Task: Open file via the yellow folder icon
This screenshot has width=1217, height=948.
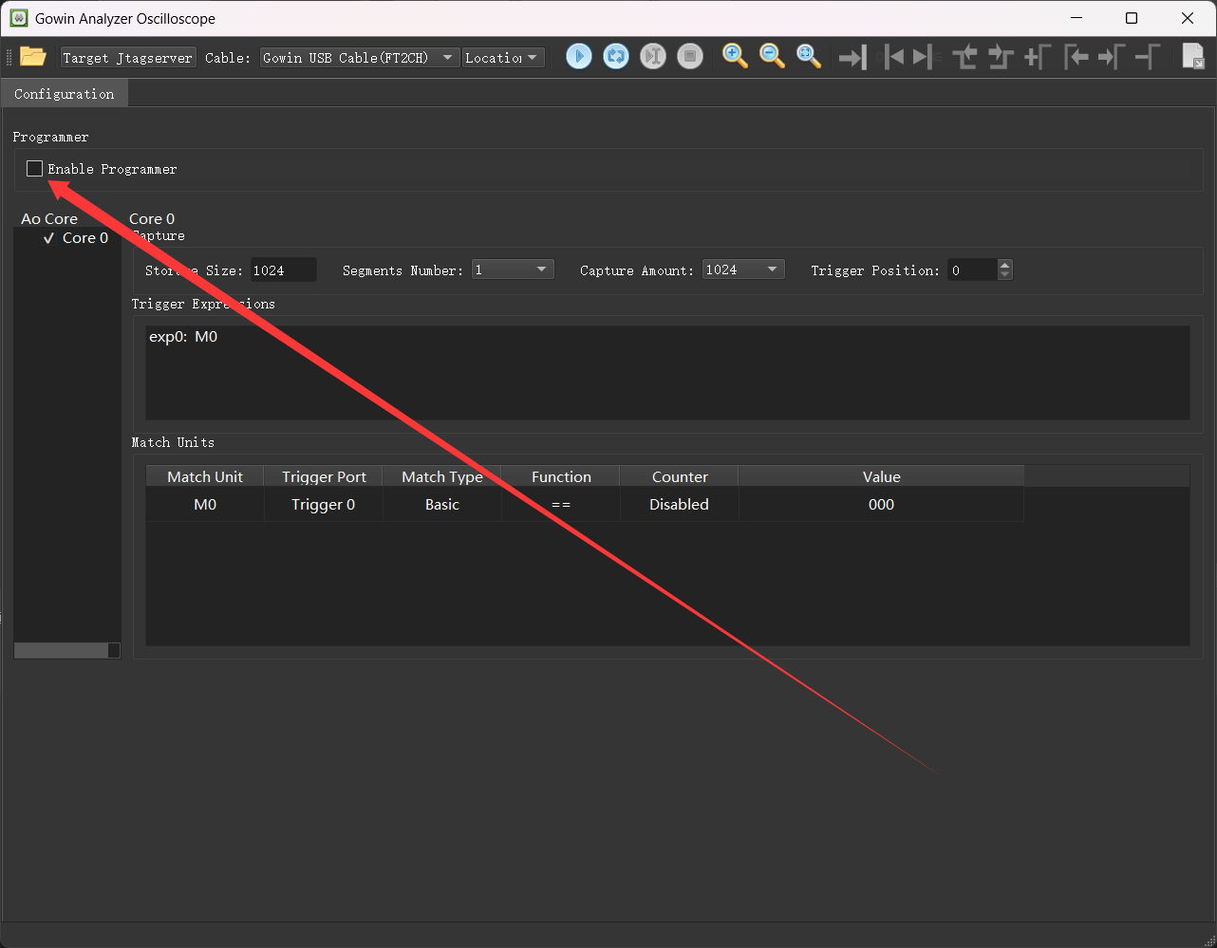Action: [x=33, y=57]
